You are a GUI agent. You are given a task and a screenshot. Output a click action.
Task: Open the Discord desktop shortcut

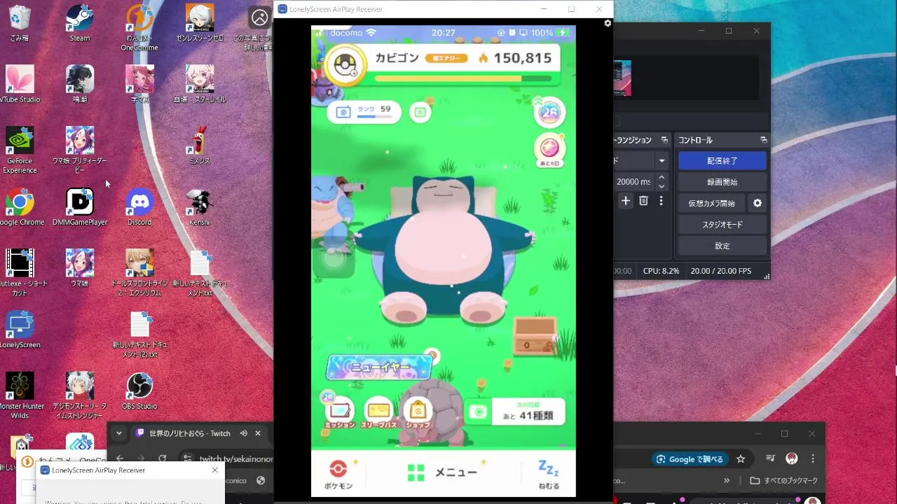click(139, 207)
